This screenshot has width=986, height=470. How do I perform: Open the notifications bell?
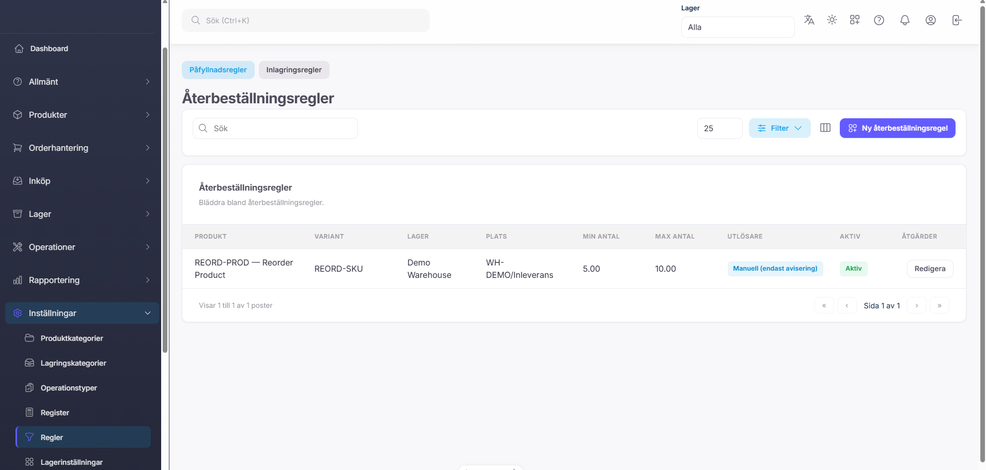pyautogui.click(x=904, y=20)
